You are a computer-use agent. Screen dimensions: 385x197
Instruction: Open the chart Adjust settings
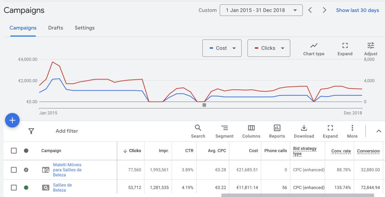coord(371,49)
